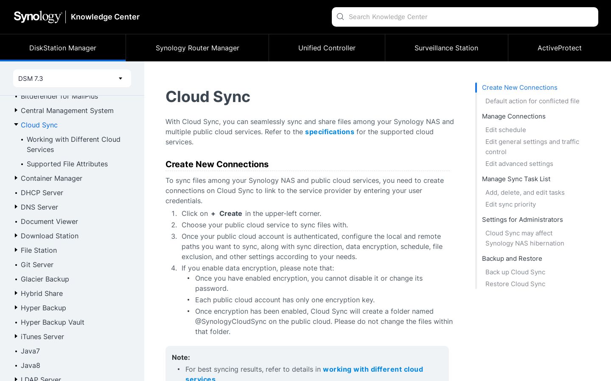Screen dimensions: 611x381
Task: Collapse the Cloud Sync tree node
Action: point(16,124)
